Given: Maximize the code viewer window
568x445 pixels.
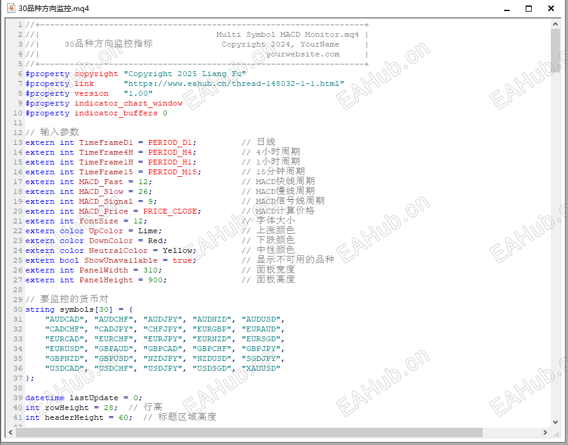Looking at the screenshot, I should [x=530, y=9].
